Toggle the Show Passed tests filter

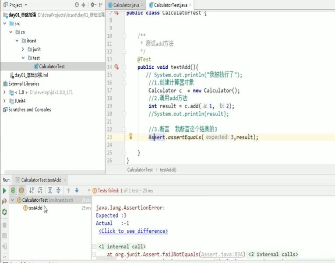[13, 190]
